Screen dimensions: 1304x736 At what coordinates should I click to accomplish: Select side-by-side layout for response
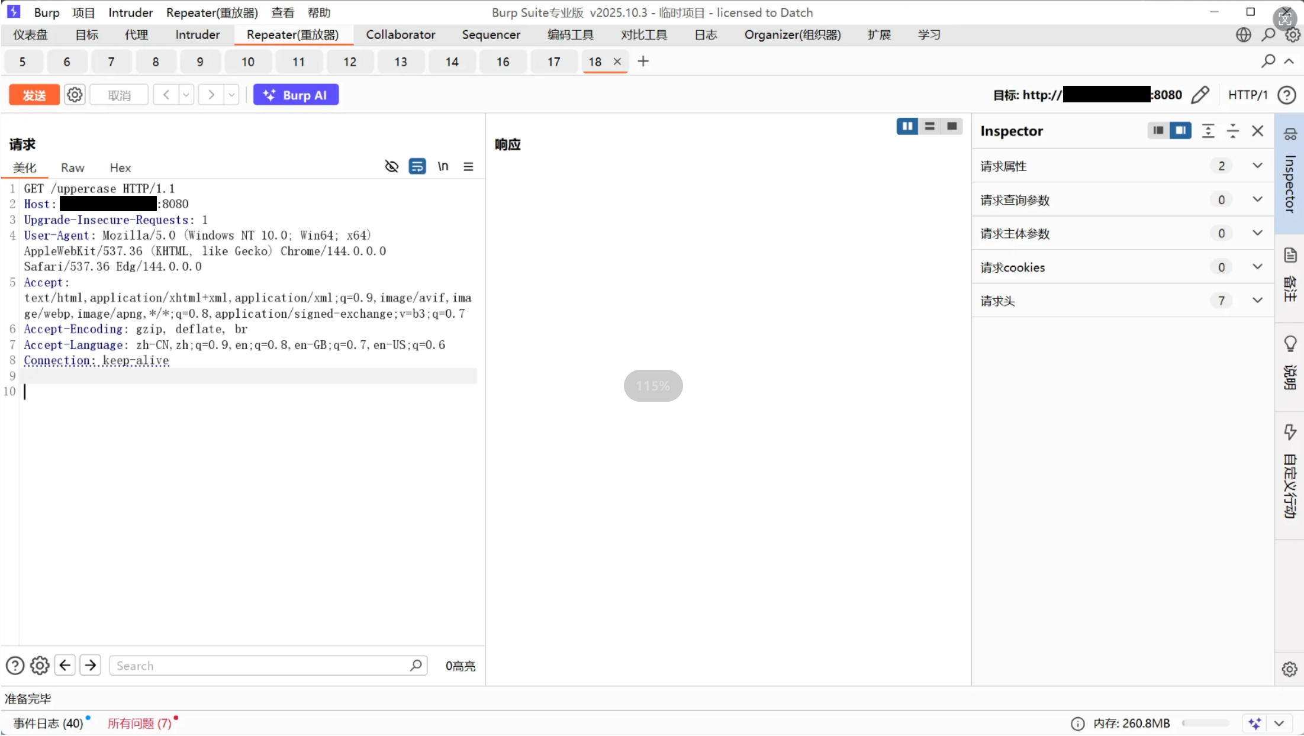pyautogui.click(x=907, y=126)
